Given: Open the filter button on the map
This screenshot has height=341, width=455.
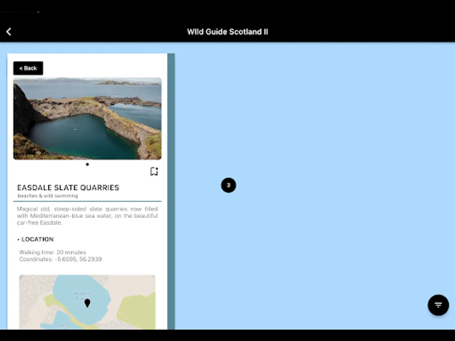Looking at the screenshot, I should [x=438, y=305].
